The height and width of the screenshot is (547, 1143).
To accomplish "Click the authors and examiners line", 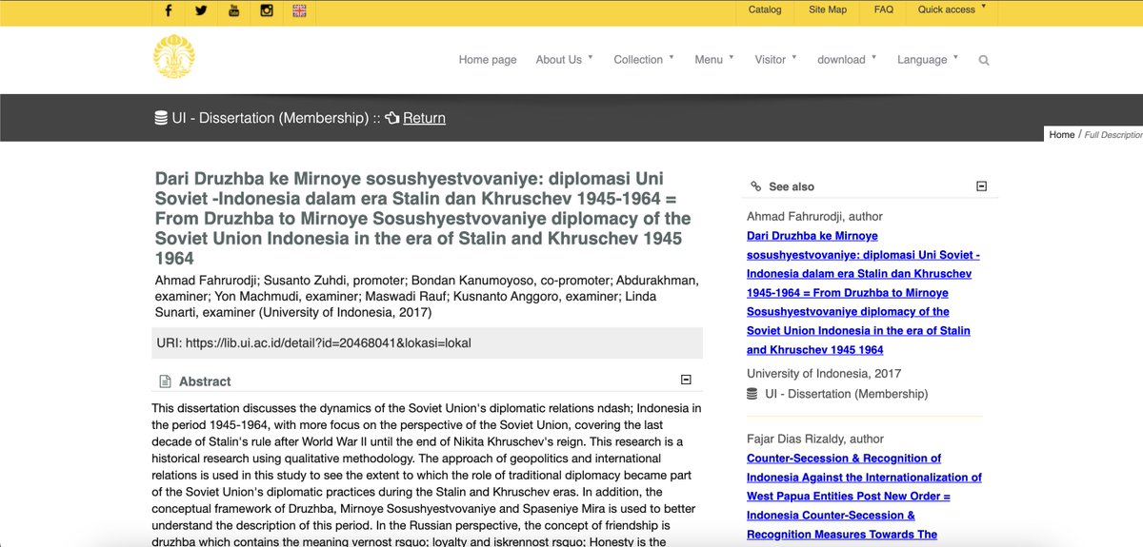I will (427, 296).
